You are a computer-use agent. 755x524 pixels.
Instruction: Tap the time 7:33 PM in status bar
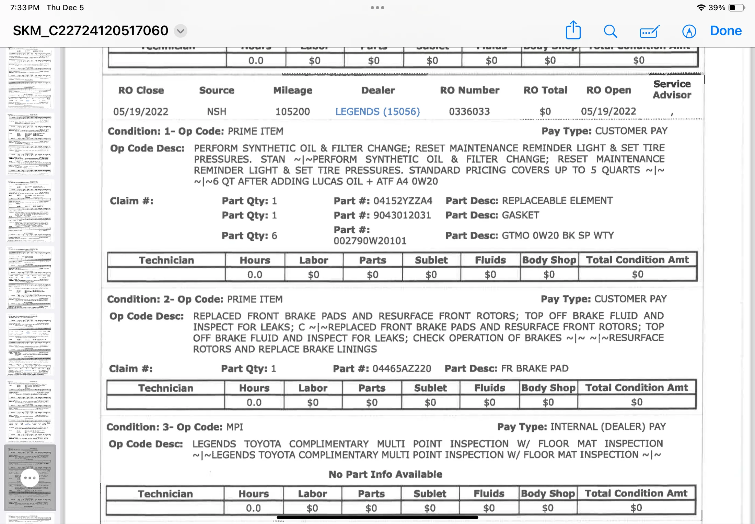tap(25, 8)
